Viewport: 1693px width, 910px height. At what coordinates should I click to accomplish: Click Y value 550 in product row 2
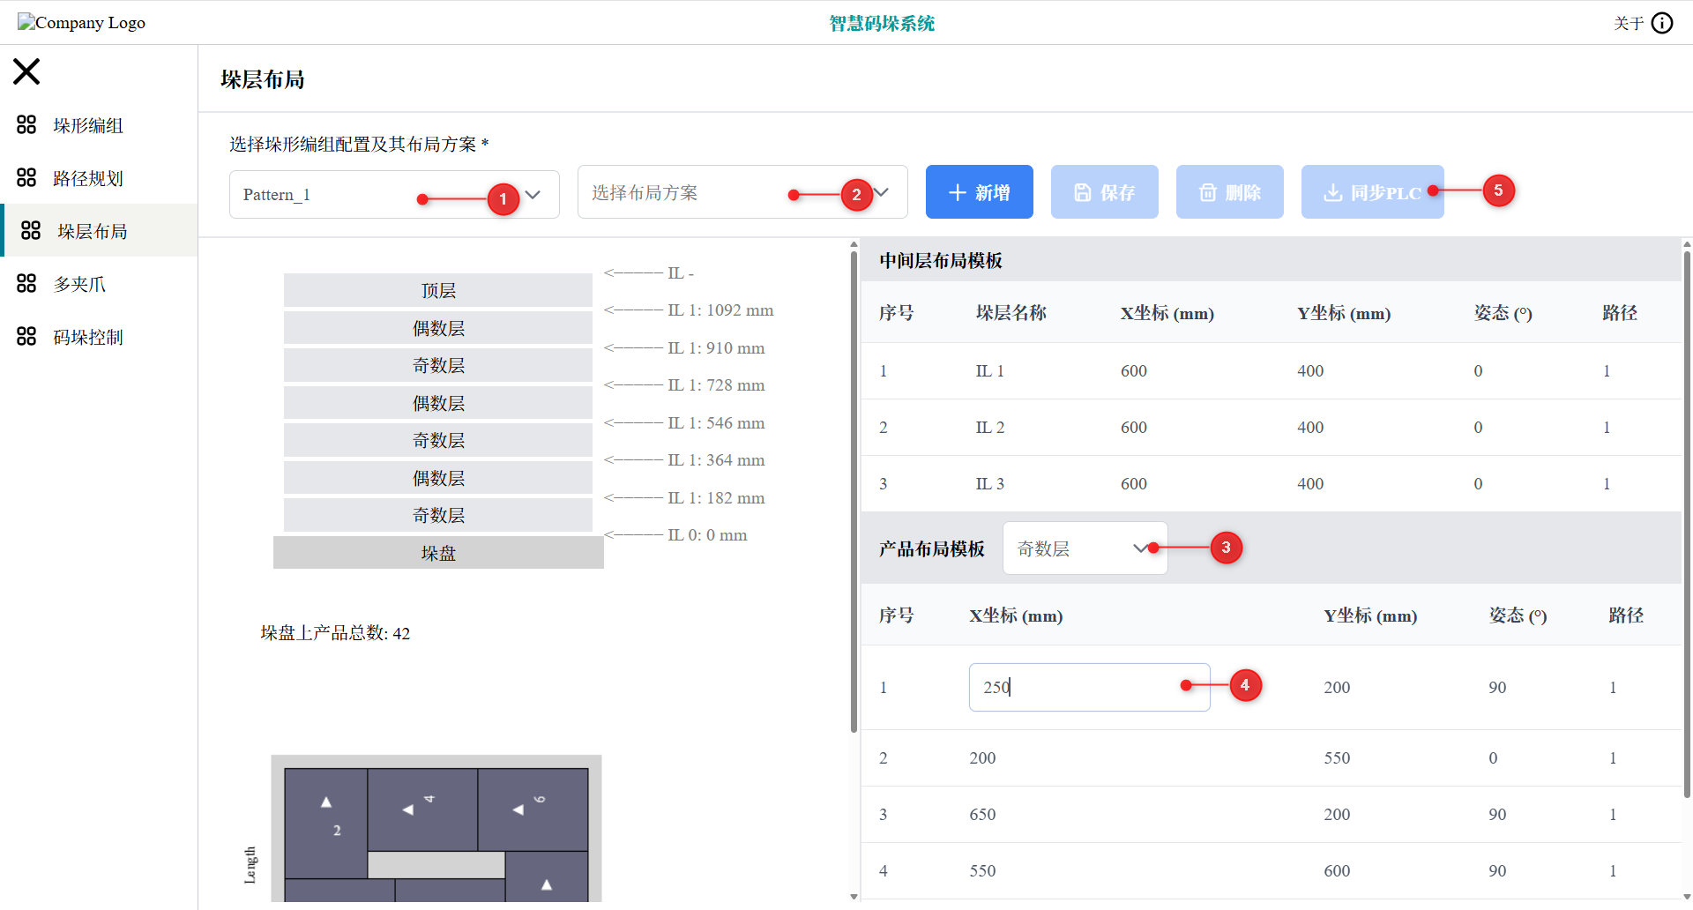[1337, 758]
